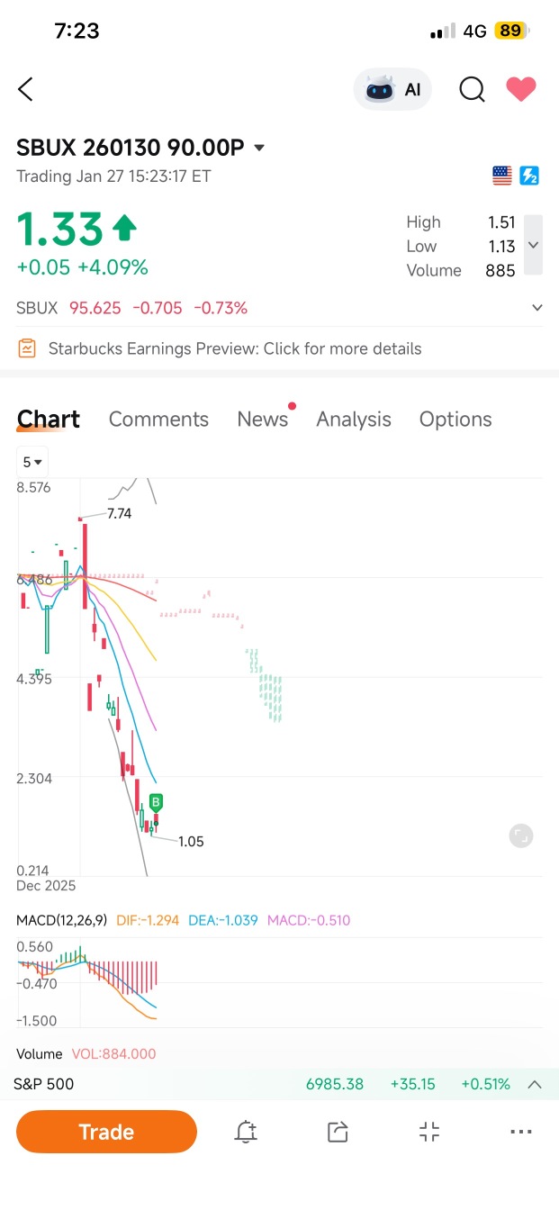Open the search tool
559x1210 pixels.
point(471,89)
